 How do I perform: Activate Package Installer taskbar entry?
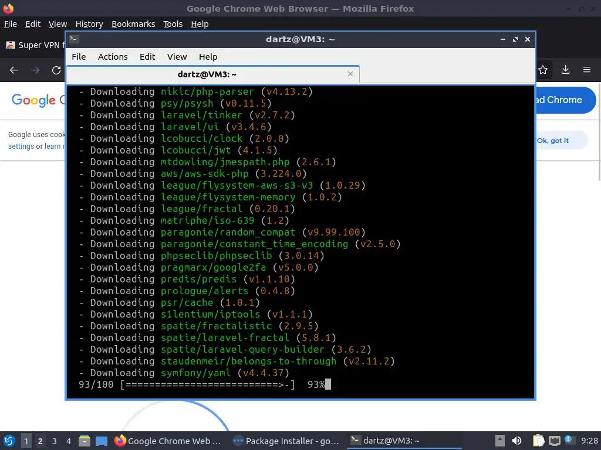286,441
